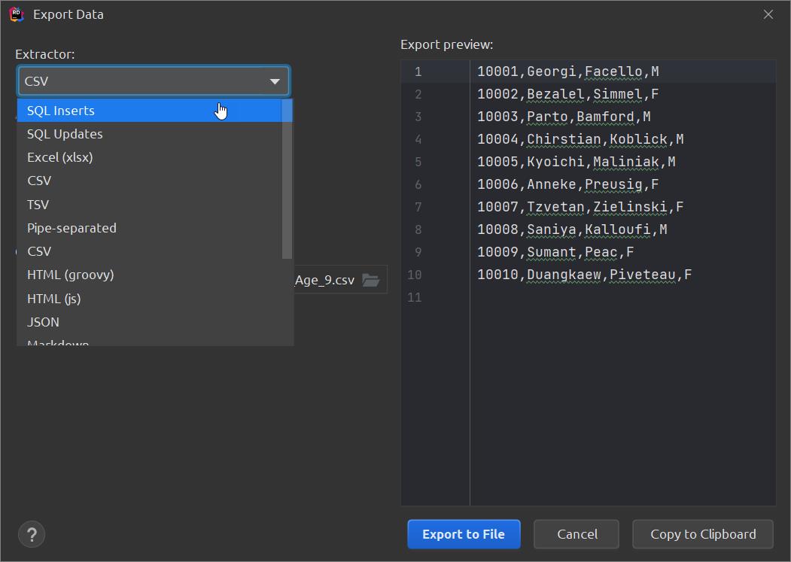The height and width of the screenshot is (562, 791).
Task: Click the folder browse icon near Age_9.csv
Action: point(371,278)
